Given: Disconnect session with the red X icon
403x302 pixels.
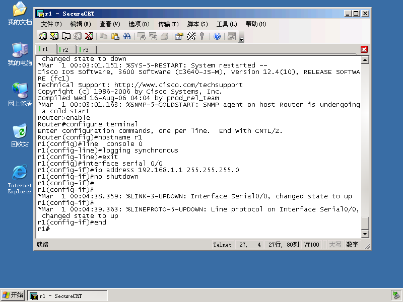Looking at the screenshot, I should click(x=89, y=36).
